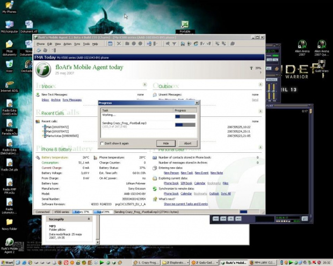Select the Guild Wars desktop shortcut

(322, 66)
